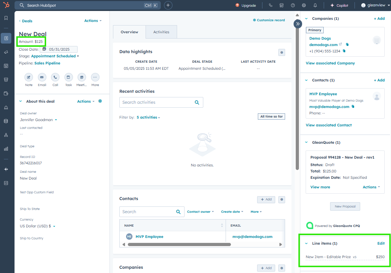Open the Development code icon in sidebar

[x=6, y=183]
